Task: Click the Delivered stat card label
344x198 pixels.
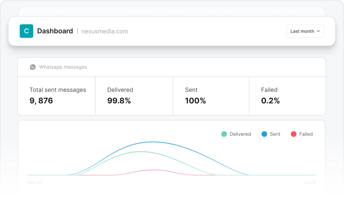Action: tap(120, 90)
